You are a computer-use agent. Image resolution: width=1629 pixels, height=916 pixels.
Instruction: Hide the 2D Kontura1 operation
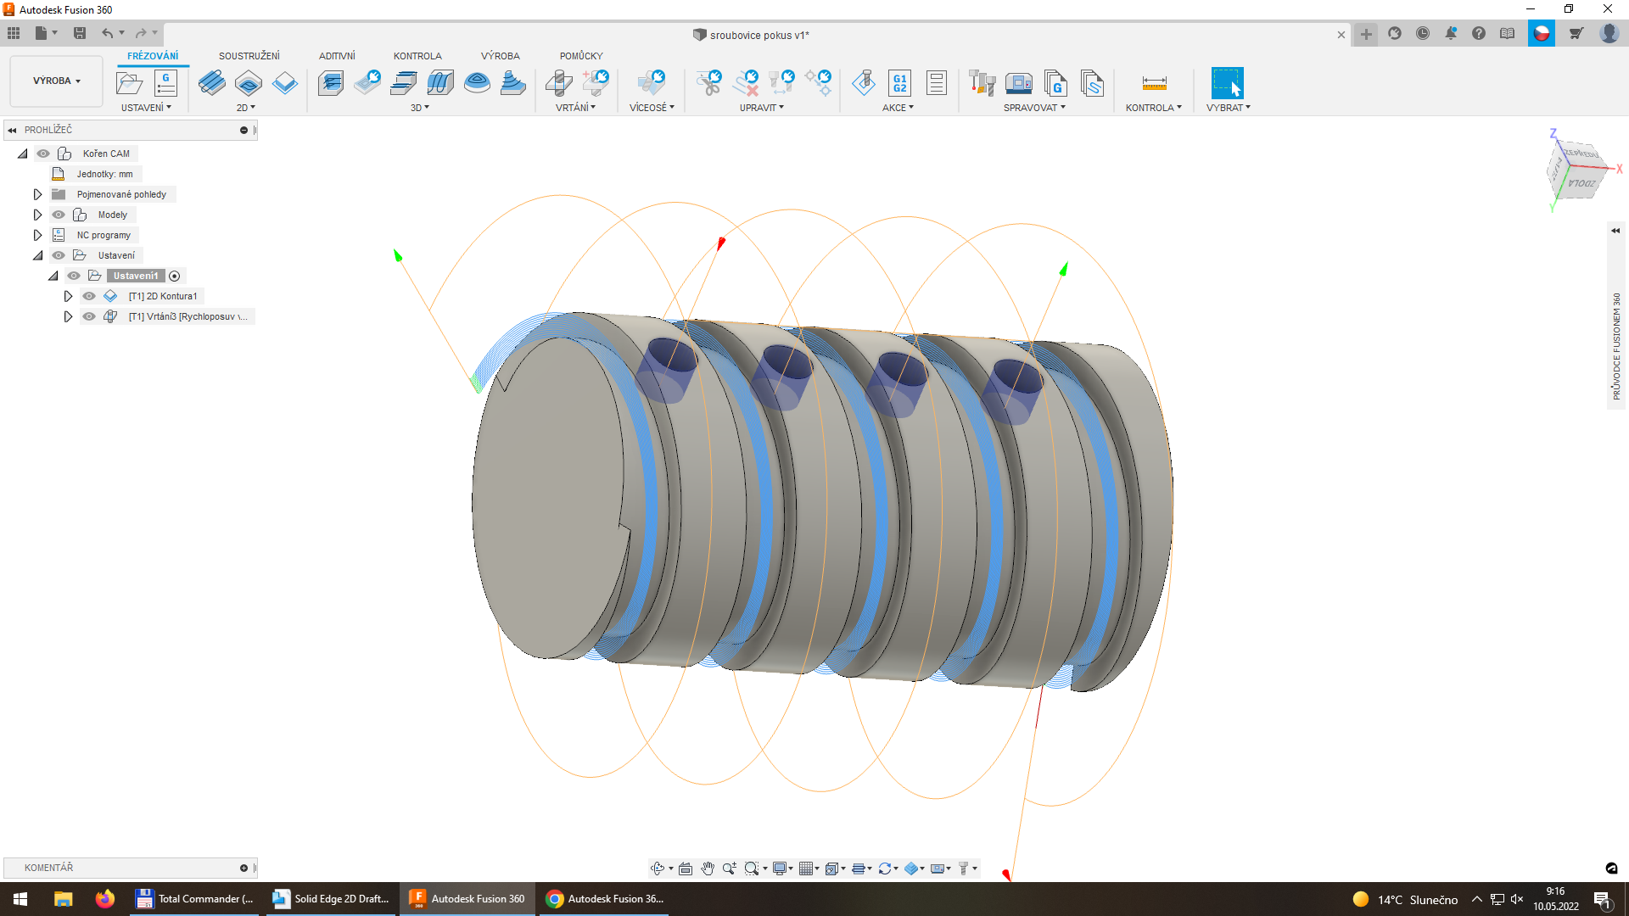[89, 296]
